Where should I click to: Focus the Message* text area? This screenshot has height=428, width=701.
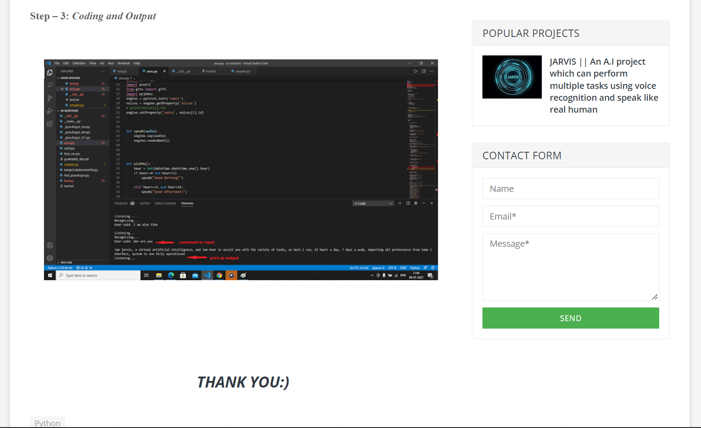[x=570, y=267]
